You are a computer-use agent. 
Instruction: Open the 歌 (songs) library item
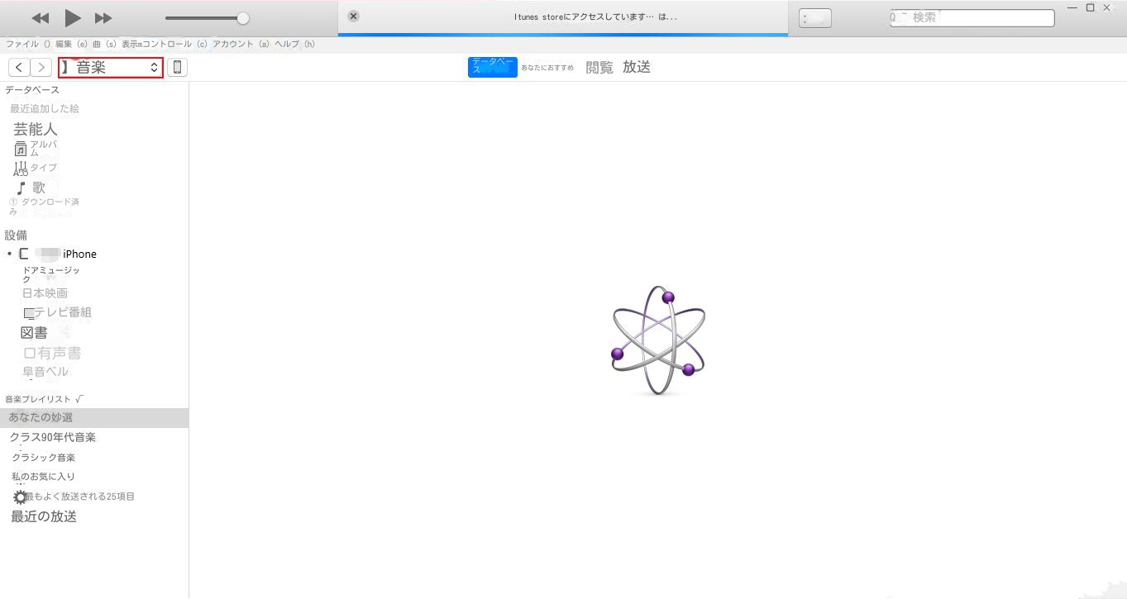tap(38, 188)
